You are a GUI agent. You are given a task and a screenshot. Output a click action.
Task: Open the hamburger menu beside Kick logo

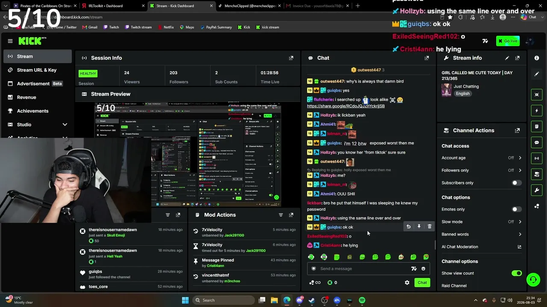click(x=10, y=41)
